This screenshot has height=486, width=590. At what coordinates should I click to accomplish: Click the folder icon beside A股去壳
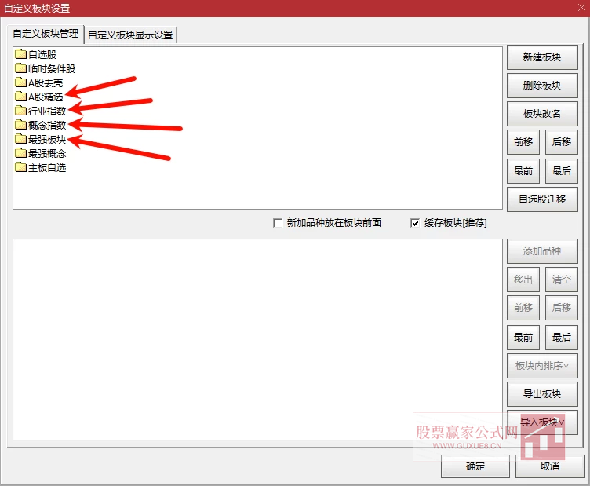tap(20, 82)
